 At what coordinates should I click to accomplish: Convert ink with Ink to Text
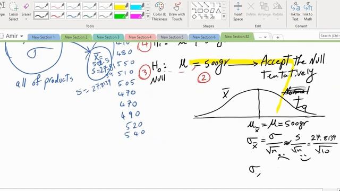click(295, 11)
